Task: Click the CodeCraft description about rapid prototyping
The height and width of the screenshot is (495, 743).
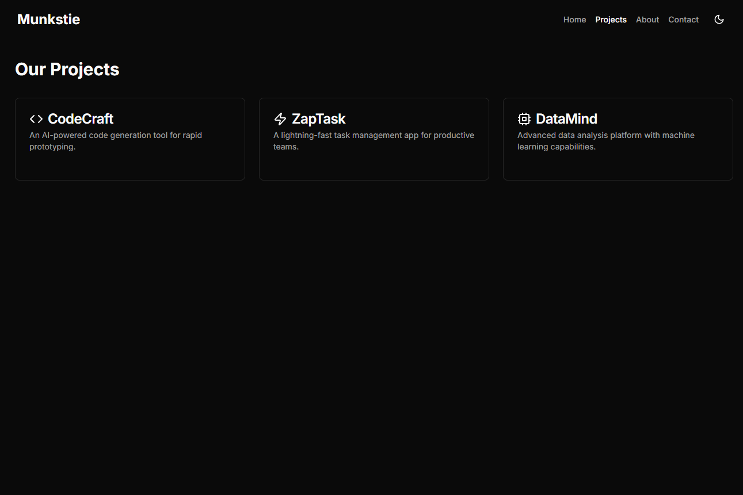Action: 115,141
